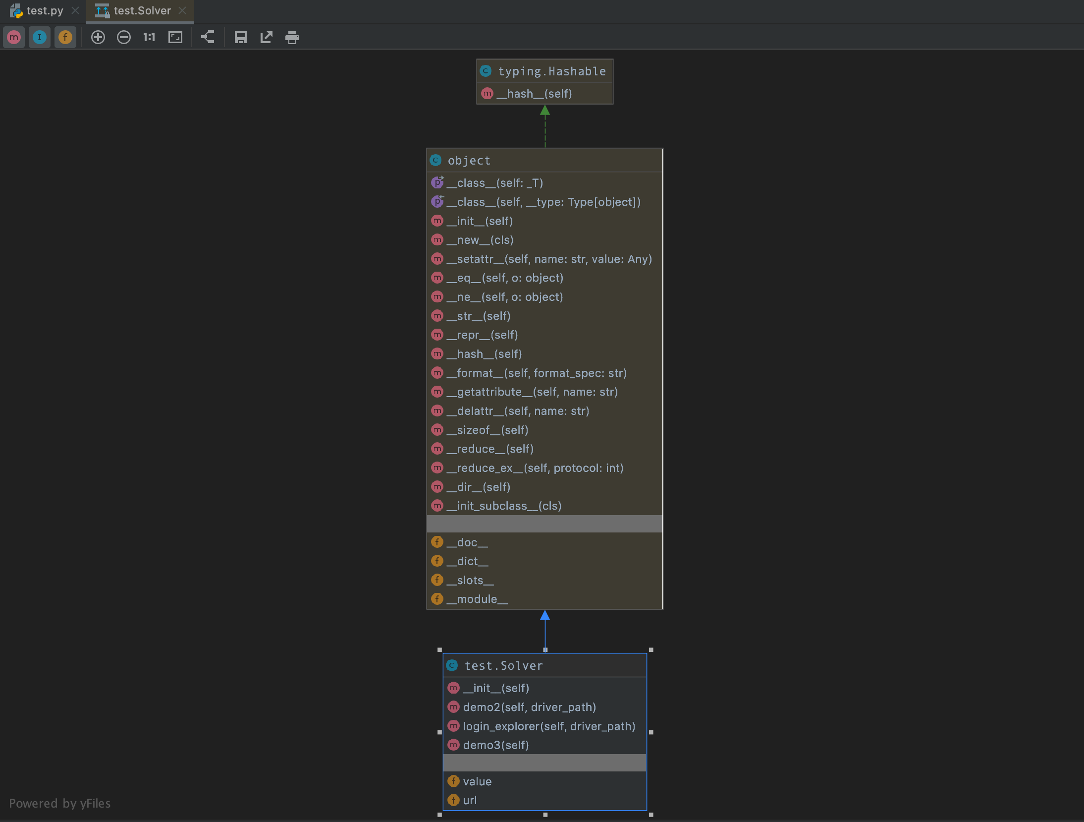Toggle Methods visibility in diagram toolbar
The image size is (1084, 822).
click(14, 37)
